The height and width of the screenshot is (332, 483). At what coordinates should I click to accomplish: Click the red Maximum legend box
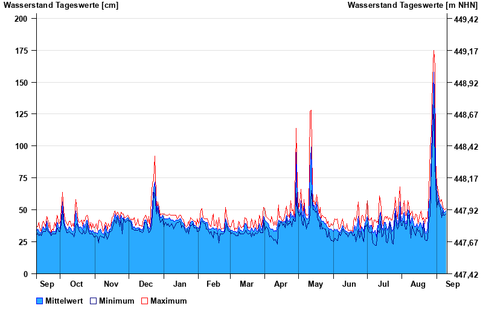144,301
